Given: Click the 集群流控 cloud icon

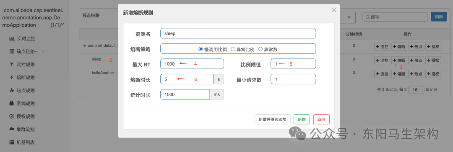Looking at the screenshot, I should (12, 129).
